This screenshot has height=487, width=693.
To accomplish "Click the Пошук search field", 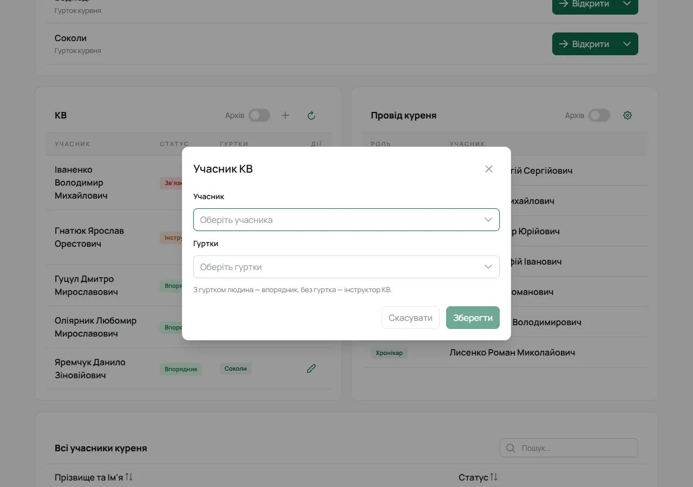I will coord(568,448).
